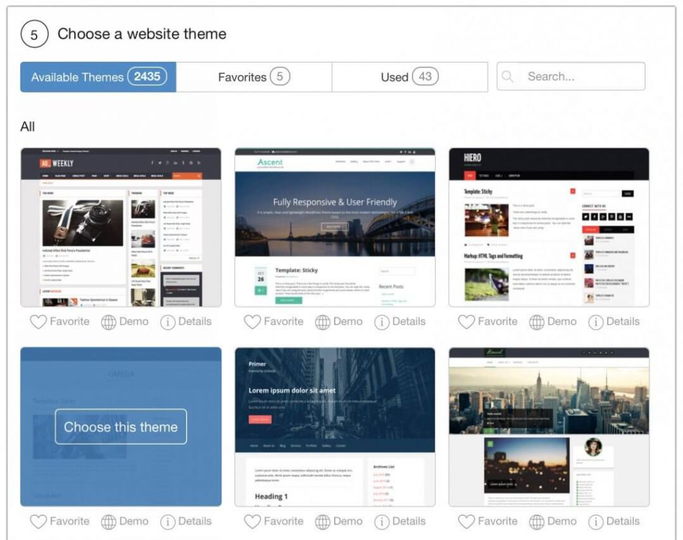The width and height of the screenshot is (683, 540).
Task: Toggle Favorite on the Hiero theme
Action: point(467,321)
